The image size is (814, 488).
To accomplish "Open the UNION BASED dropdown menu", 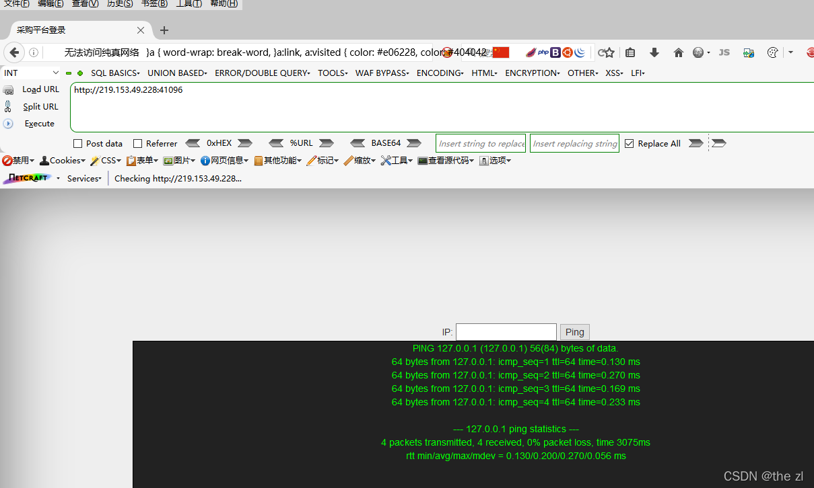I will pos(177,73).
